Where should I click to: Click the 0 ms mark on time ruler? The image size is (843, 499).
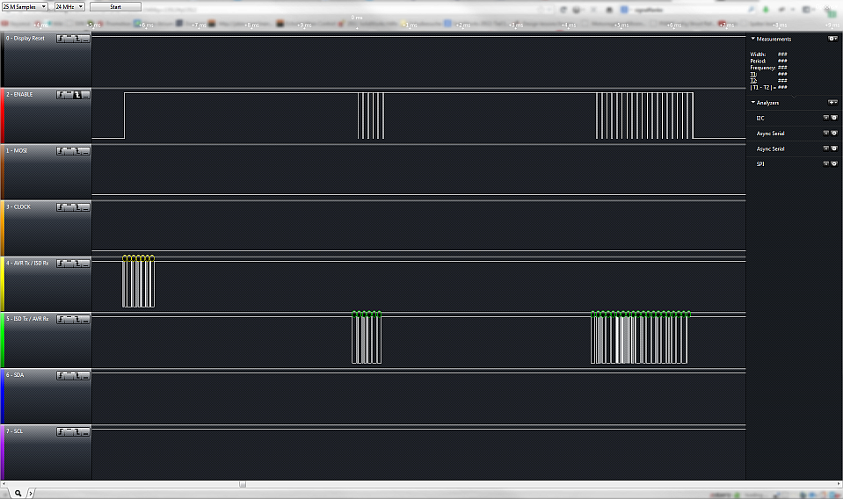tap(356, 18)
